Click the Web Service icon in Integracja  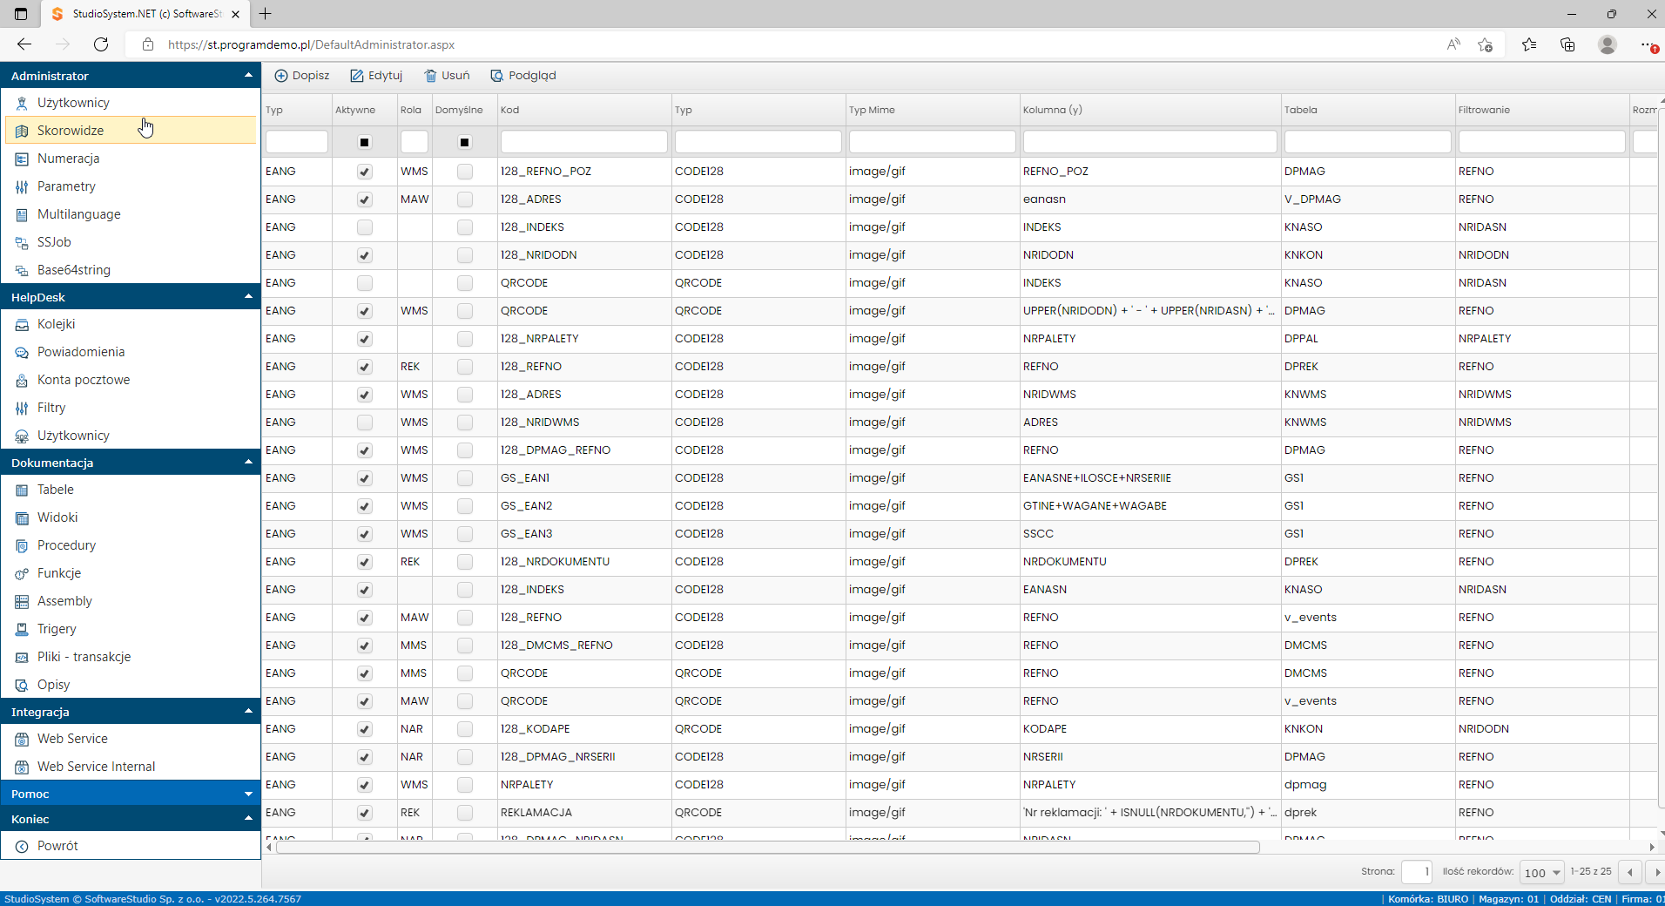(22, 740)
